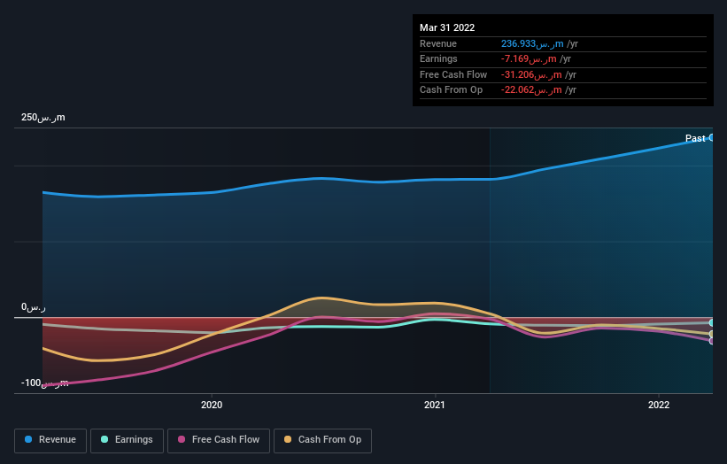Click the Earnings row label in tooltip
This screenshot has height=464, width=727.
pyautogui.click(x=438, y=58)
